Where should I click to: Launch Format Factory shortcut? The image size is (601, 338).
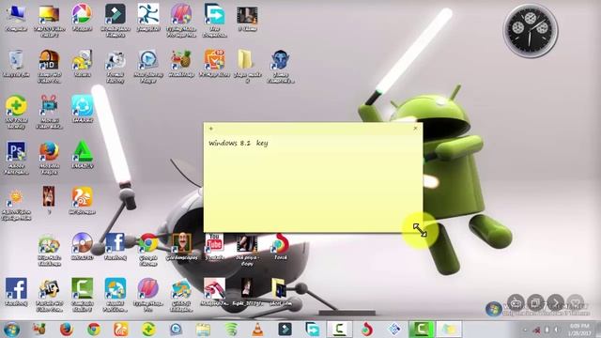click(115, 66)
